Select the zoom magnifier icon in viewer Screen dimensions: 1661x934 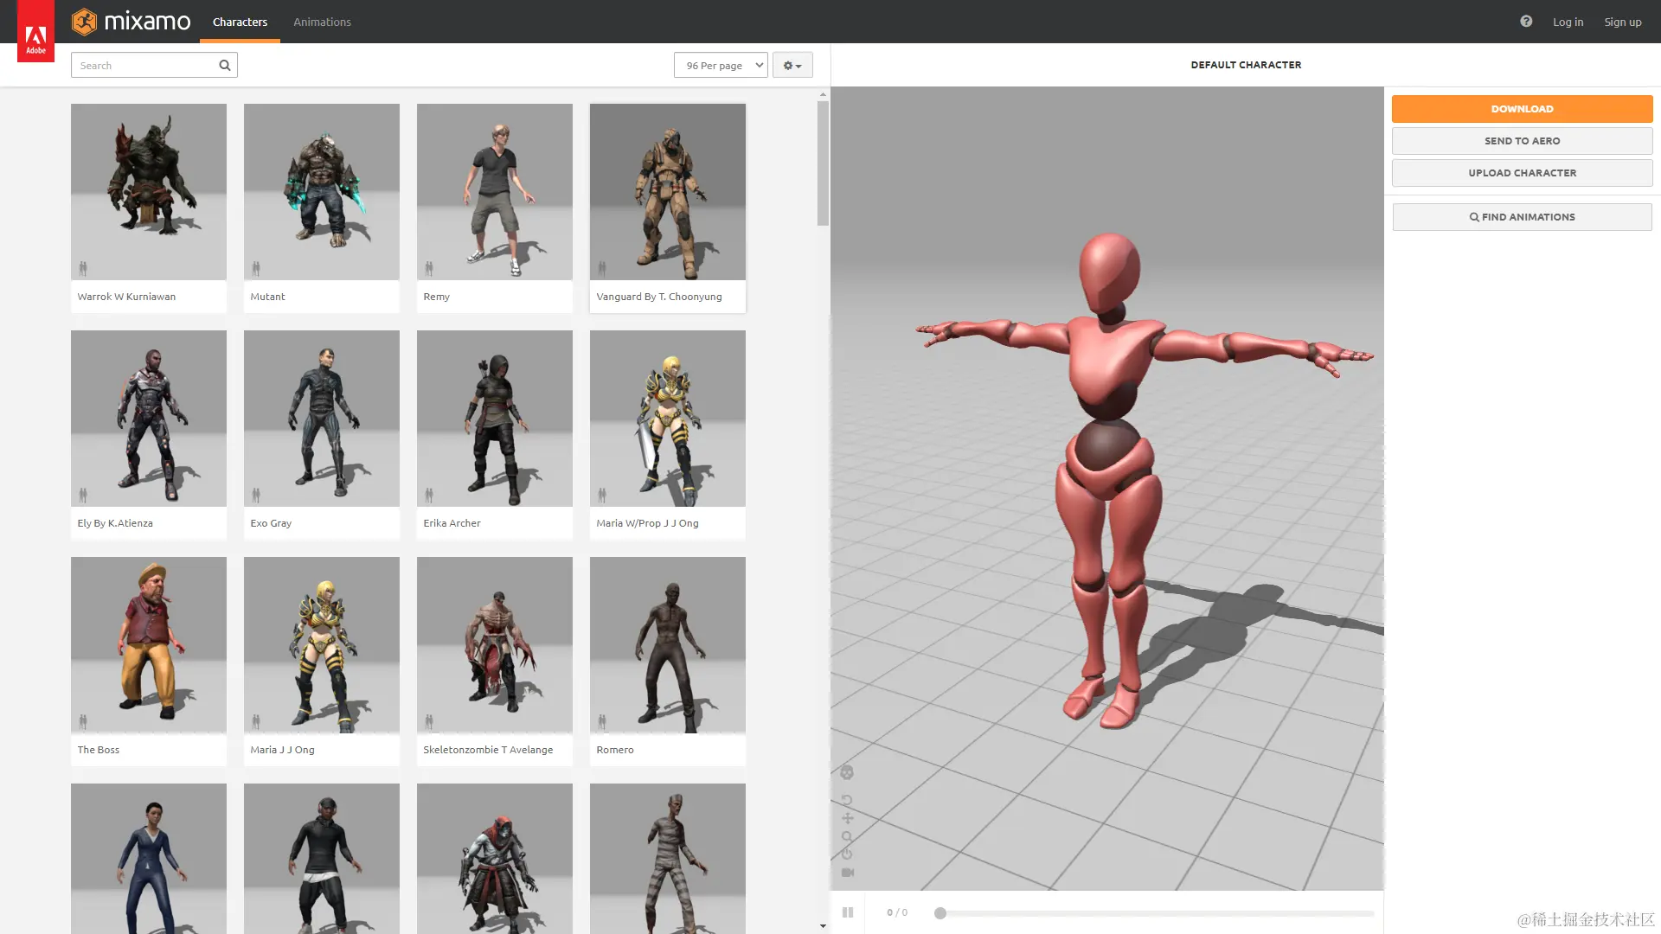click(847, 836)
